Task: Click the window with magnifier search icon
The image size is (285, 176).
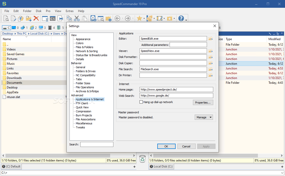Action: (x=101, y=18)
